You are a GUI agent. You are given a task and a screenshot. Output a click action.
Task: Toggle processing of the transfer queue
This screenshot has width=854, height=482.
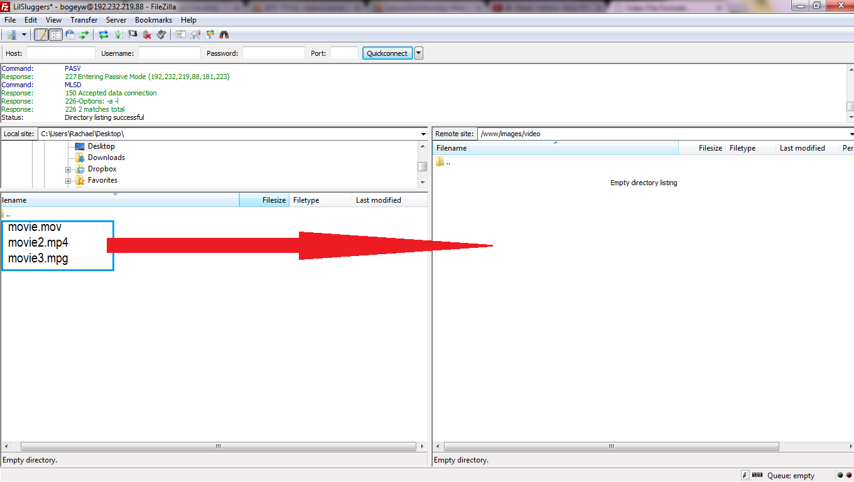coord(118,35)
